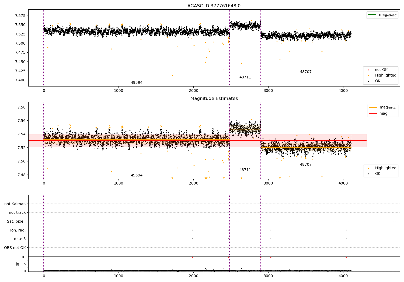Screen dimensions: 404x282
Task: Click the '7.400' y-axis tick
Action: (20, 80)
